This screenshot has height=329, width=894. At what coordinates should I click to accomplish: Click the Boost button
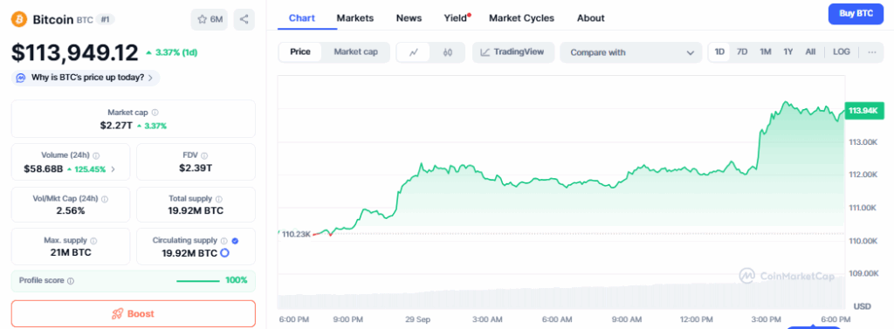134,313
